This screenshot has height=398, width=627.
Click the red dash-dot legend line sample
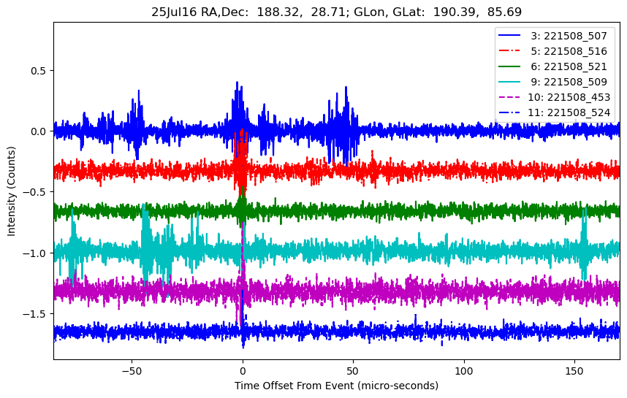click(x=509, y=50)
